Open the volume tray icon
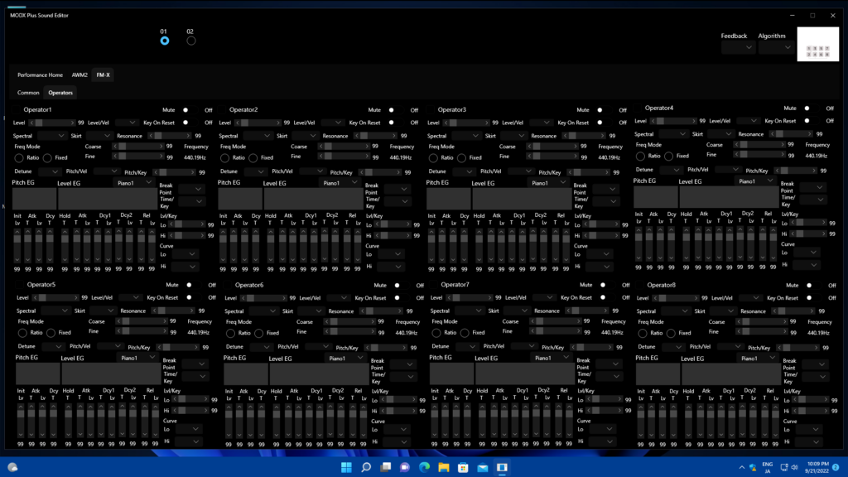Viewport: 848px width, 477px height. pyautogui.click(x=794, y=467)
